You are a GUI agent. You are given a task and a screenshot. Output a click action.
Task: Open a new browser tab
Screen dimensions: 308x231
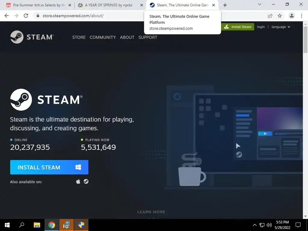tap(225, 5)
